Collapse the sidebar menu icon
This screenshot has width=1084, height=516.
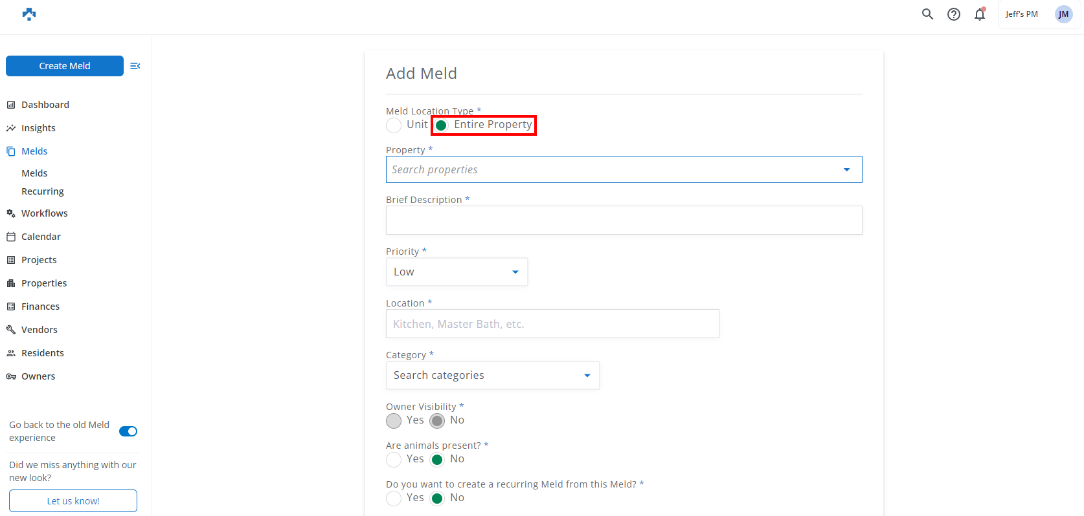[135, 66]
